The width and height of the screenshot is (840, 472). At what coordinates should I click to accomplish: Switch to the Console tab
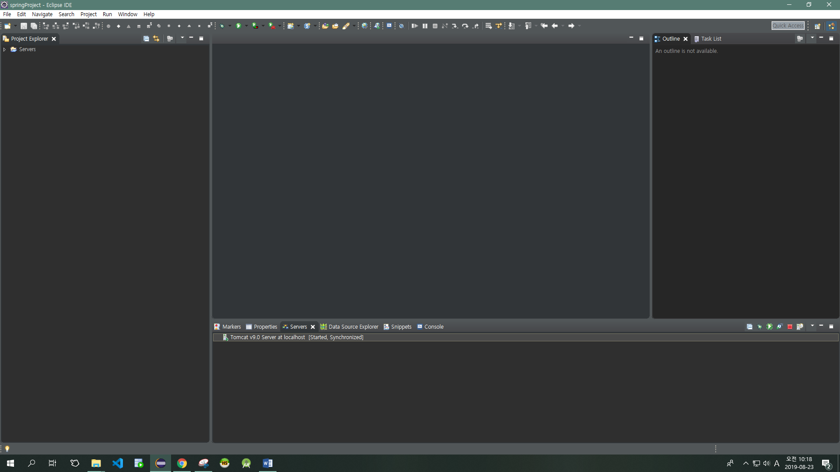coord(430,327)
